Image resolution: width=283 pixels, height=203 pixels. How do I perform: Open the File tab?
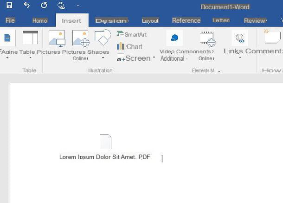[10, 20]
